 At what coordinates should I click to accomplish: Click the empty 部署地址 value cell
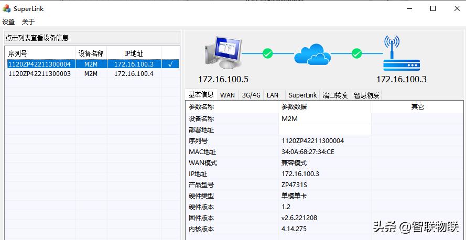click(324, 130)
